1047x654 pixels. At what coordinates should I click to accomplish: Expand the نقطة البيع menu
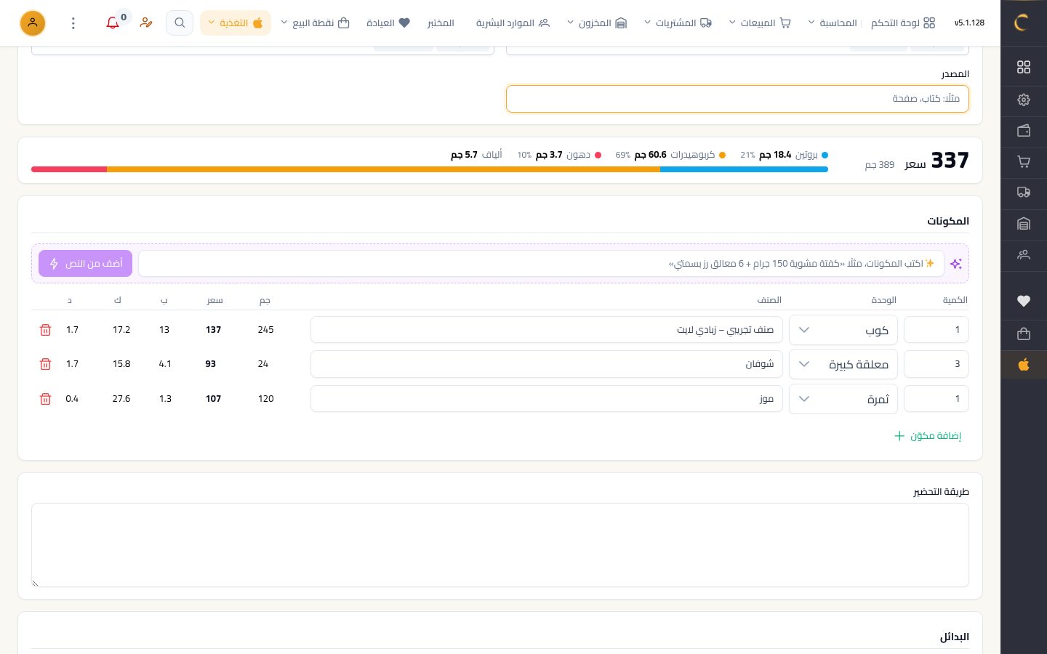pos(315,23)
